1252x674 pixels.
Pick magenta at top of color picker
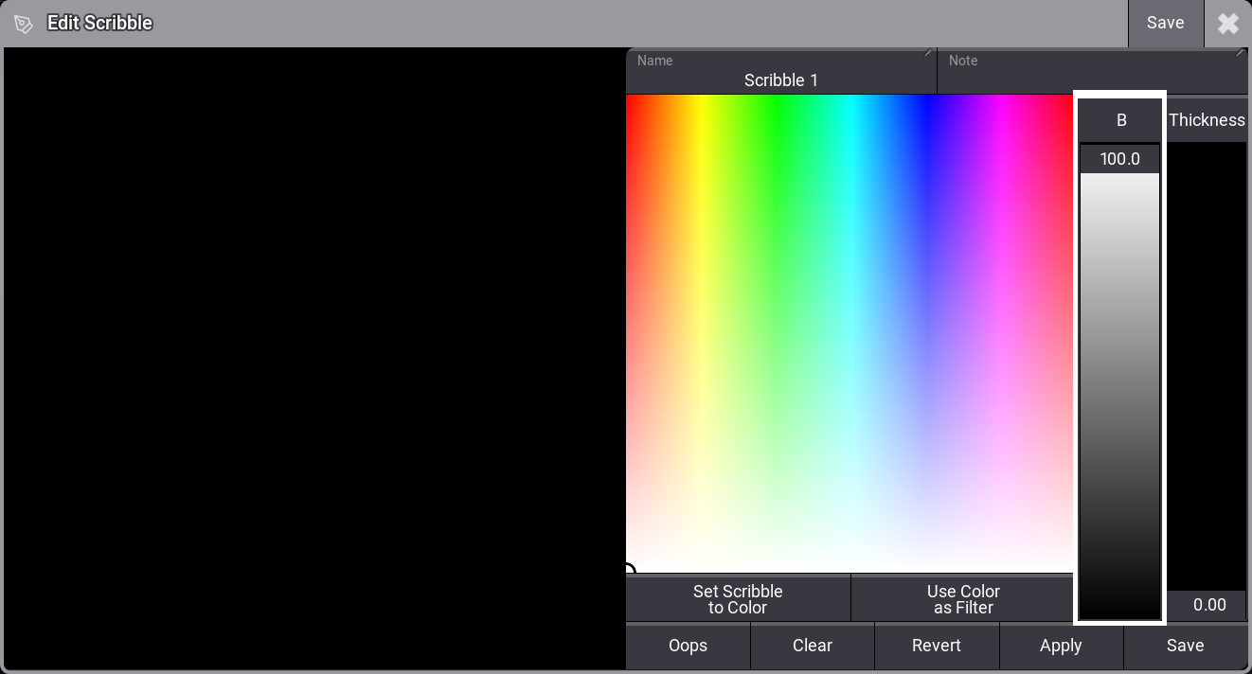coord(1000,98)
